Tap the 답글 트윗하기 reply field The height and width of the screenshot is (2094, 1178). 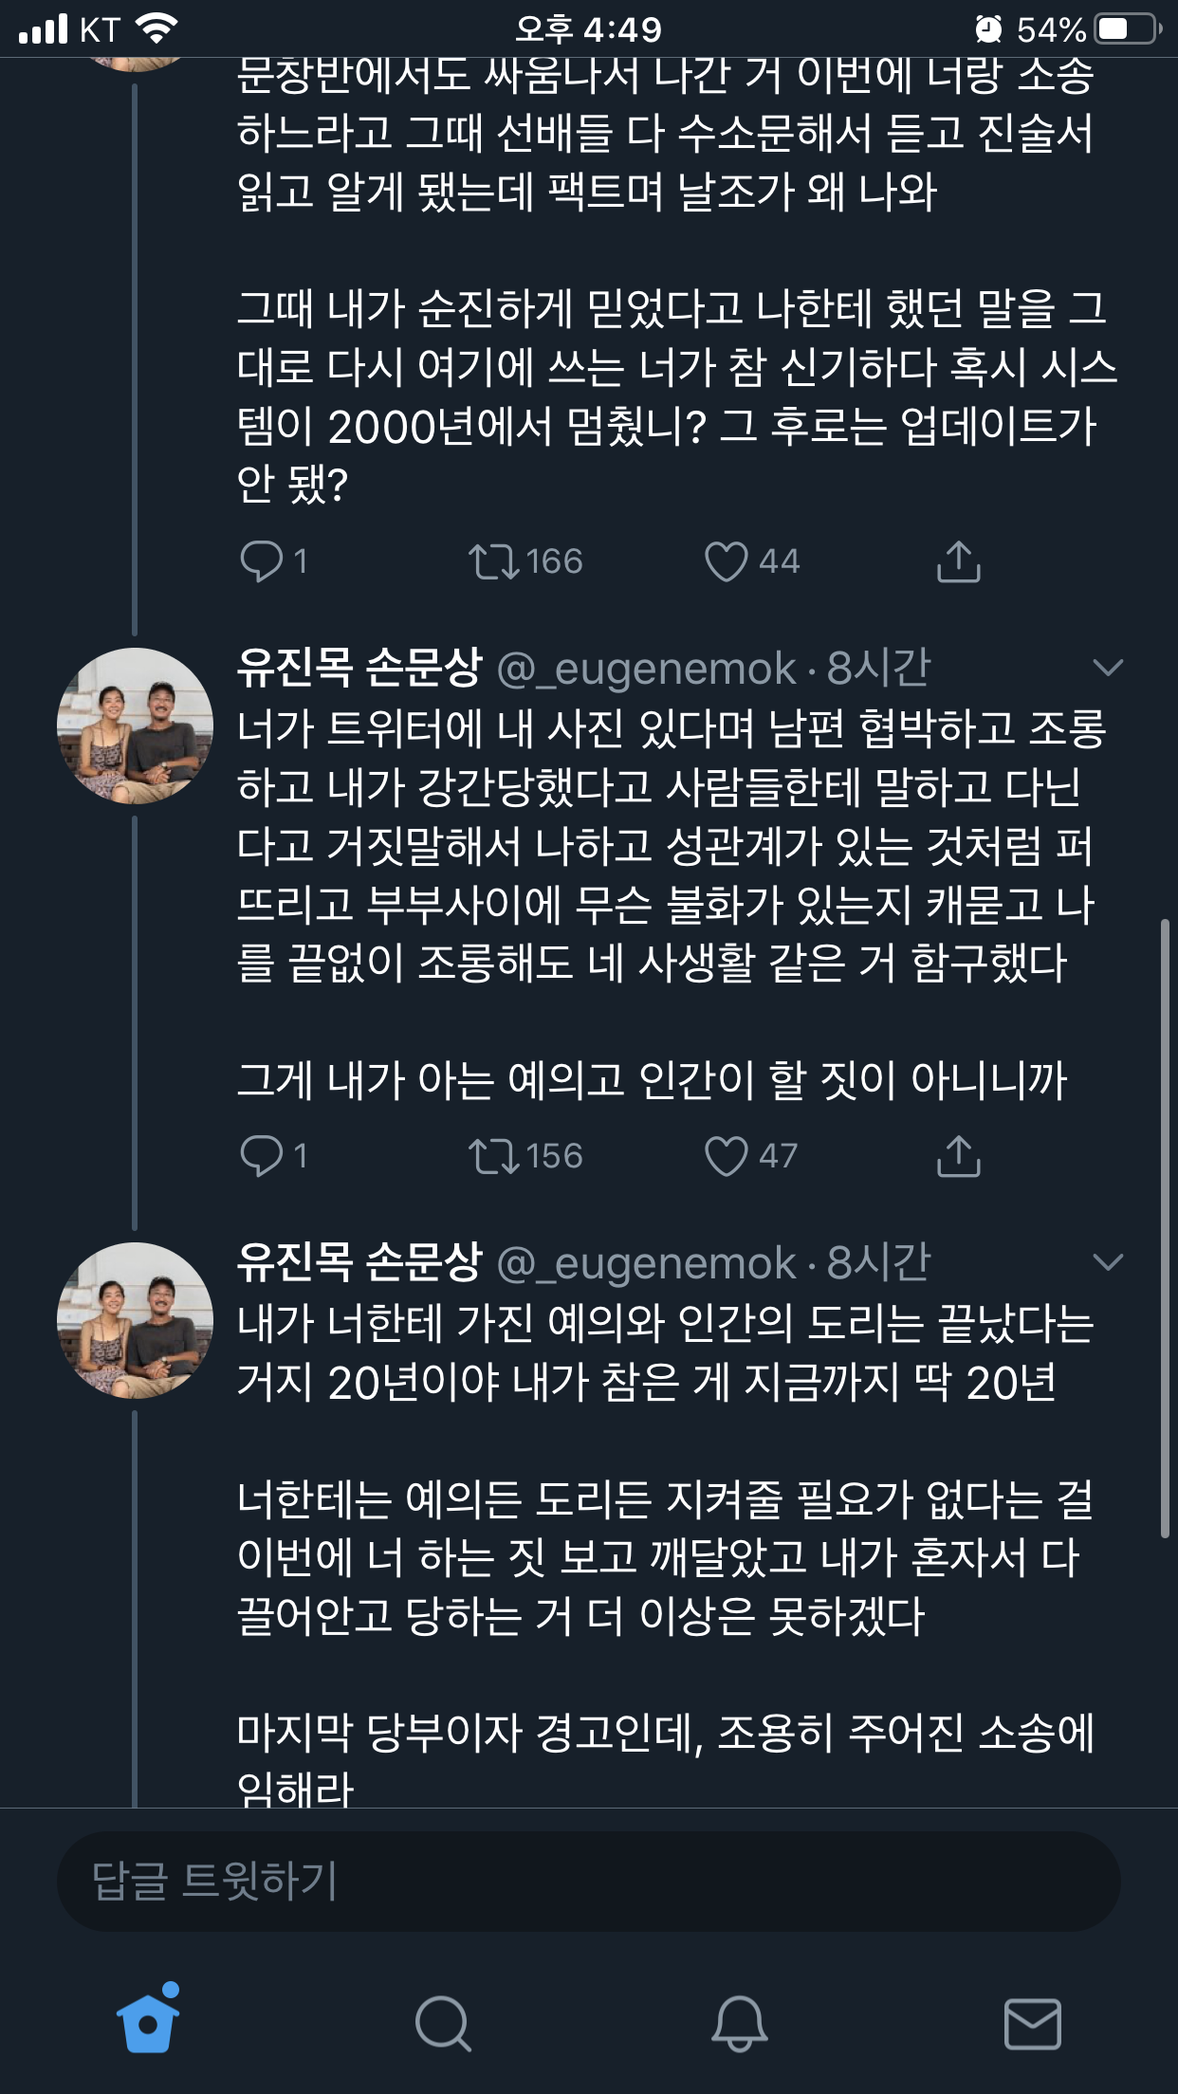(x=588, y=1882)
